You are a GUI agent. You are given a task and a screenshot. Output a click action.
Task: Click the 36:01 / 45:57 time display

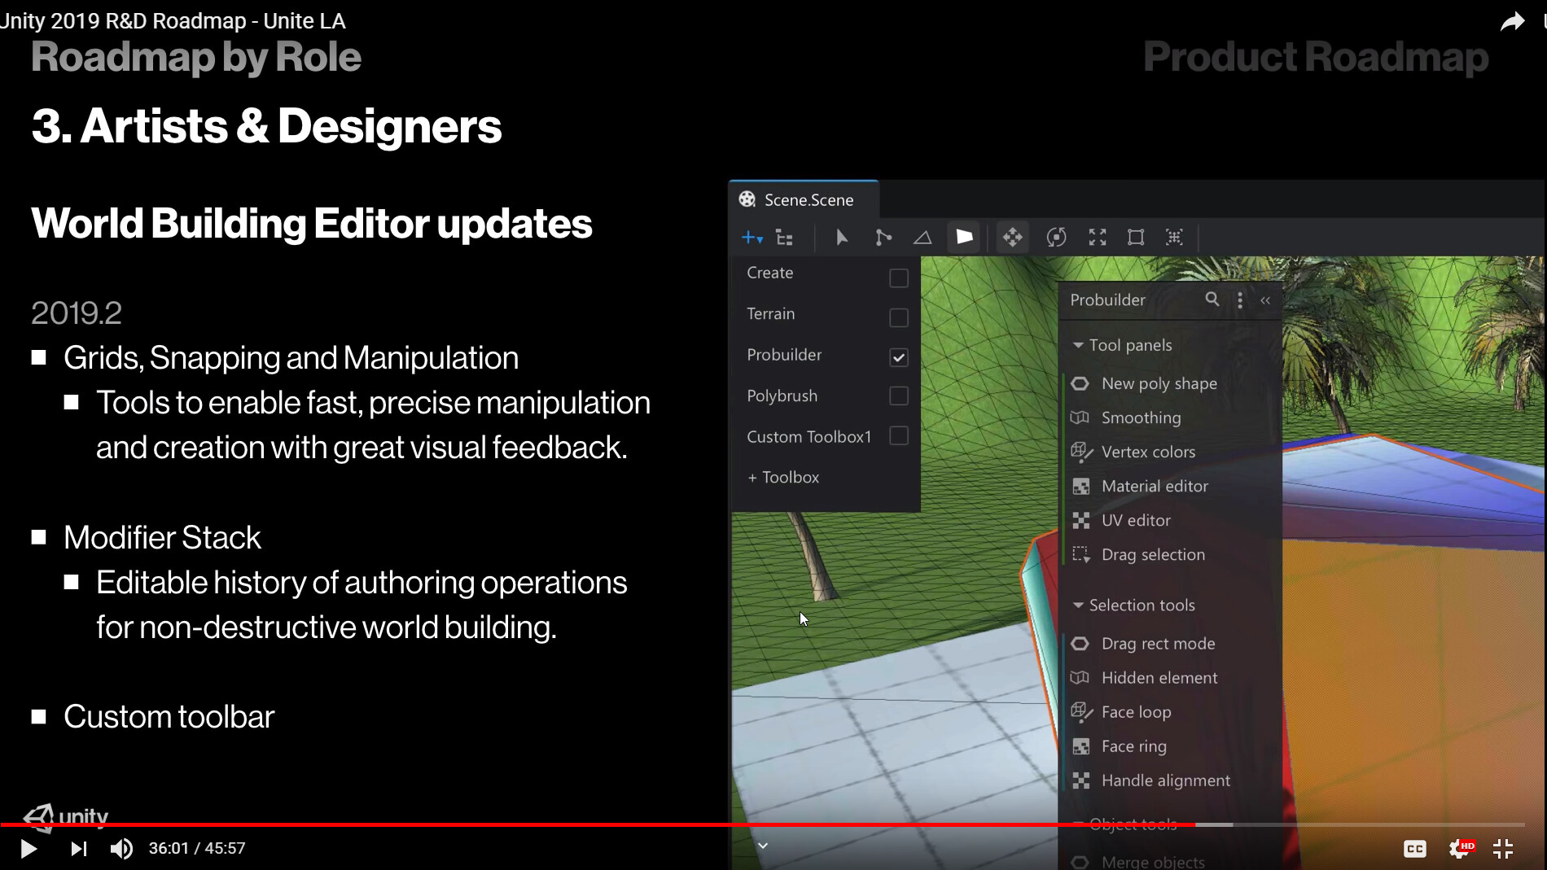197,848
